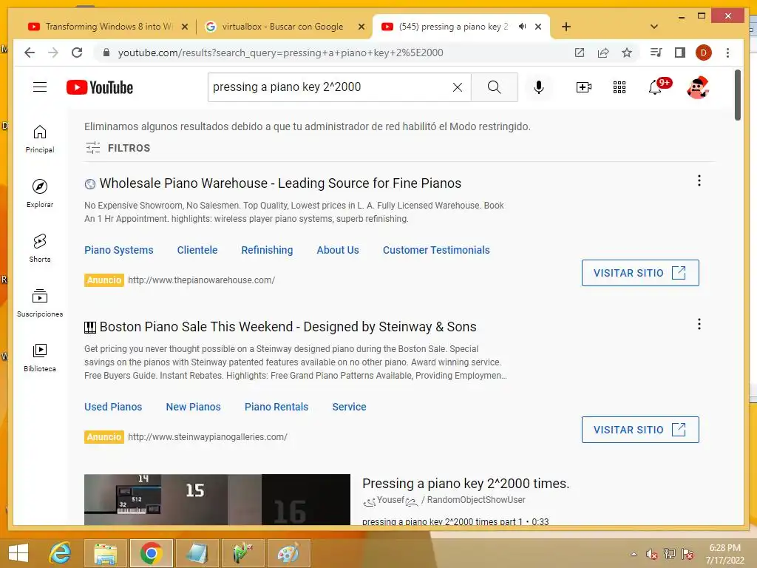Screen dimensions: 757x568
Task: Open New Pianos link
Action: 193,407
